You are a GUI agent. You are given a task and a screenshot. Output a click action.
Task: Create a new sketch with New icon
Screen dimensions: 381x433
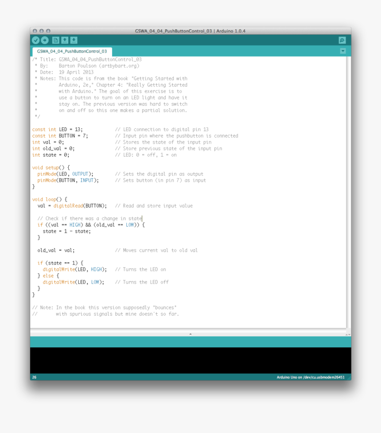(56, 40)
